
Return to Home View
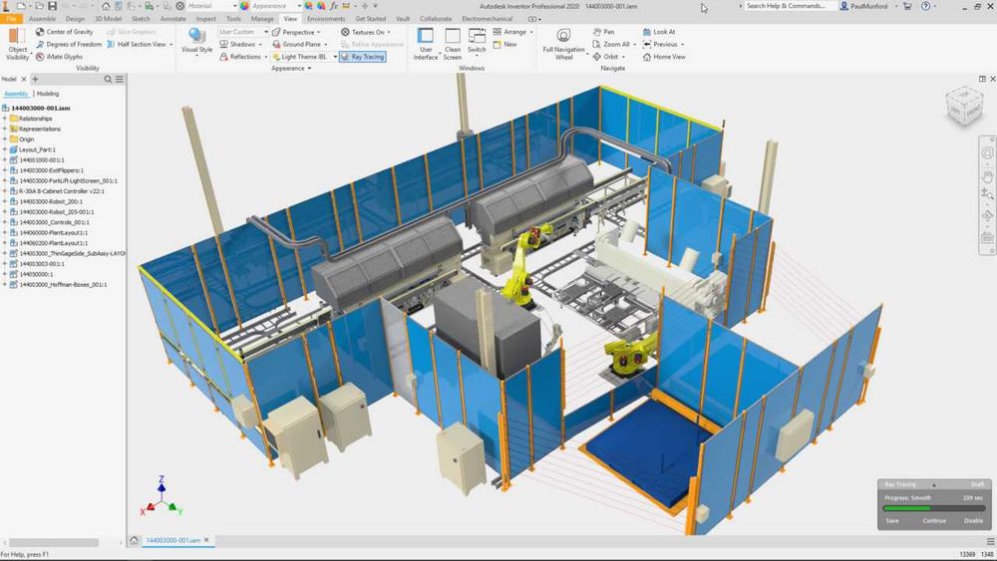point(664,57)
